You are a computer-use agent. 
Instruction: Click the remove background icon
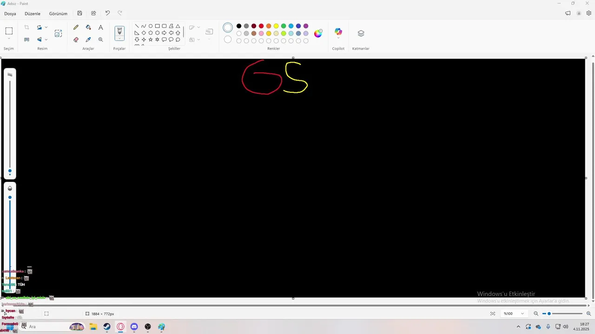coord(26,39)
